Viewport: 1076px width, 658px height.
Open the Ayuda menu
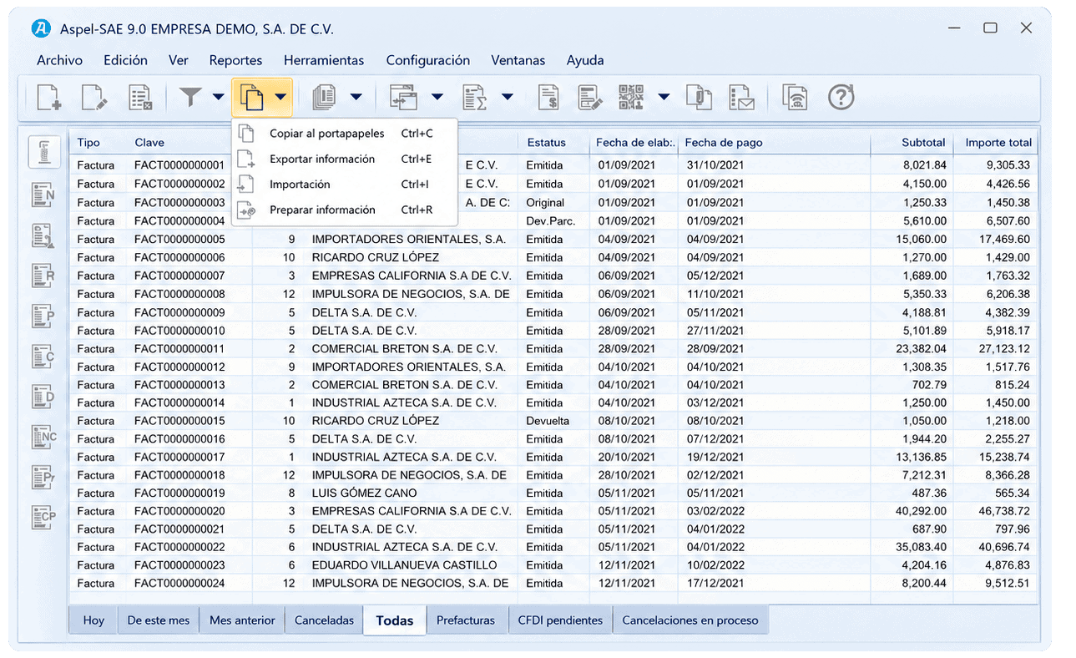pyautogui.click(x=585, y=60)
